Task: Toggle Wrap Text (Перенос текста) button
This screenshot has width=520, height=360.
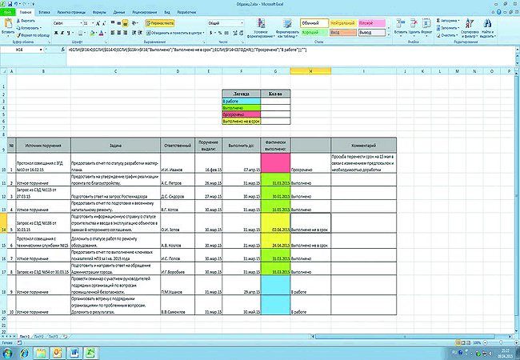Action: click(160, 23)
